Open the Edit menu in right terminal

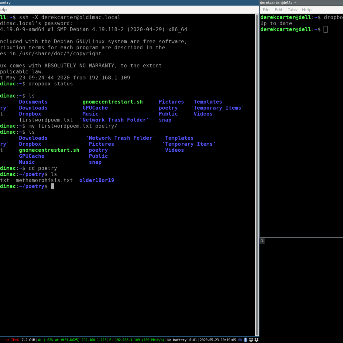click(279, 10)
